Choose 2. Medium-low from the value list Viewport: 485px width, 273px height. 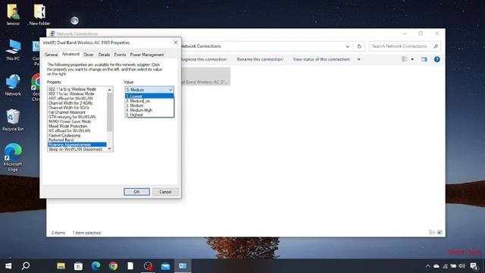click(x=149, y=101)
